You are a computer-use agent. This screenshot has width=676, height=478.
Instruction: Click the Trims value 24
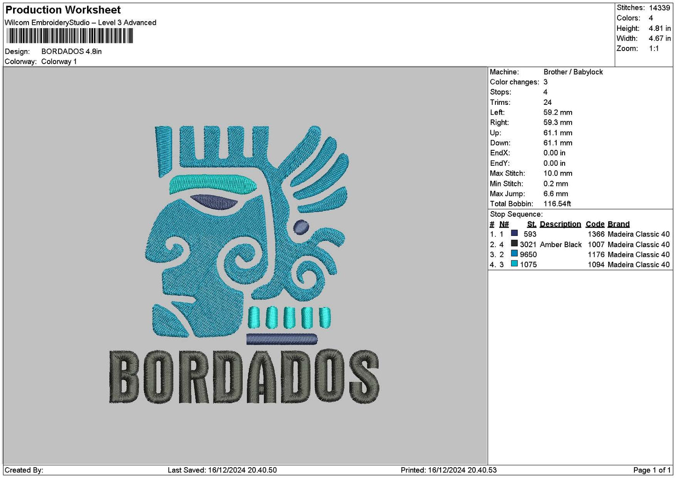point(547,103)
